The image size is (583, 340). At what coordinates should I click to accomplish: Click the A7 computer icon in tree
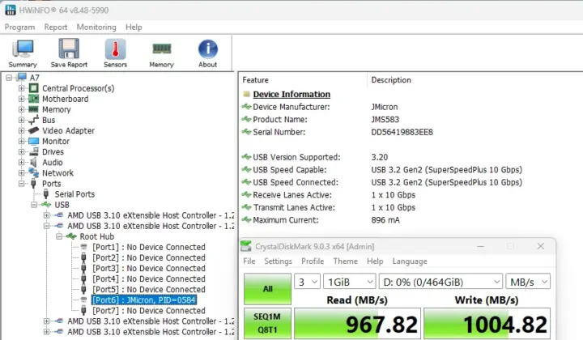[22, 77]
